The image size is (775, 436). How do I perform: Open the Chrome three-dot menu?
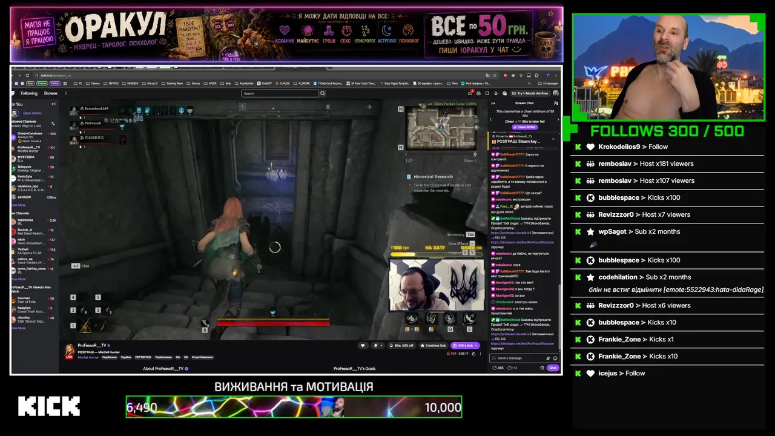557,75
